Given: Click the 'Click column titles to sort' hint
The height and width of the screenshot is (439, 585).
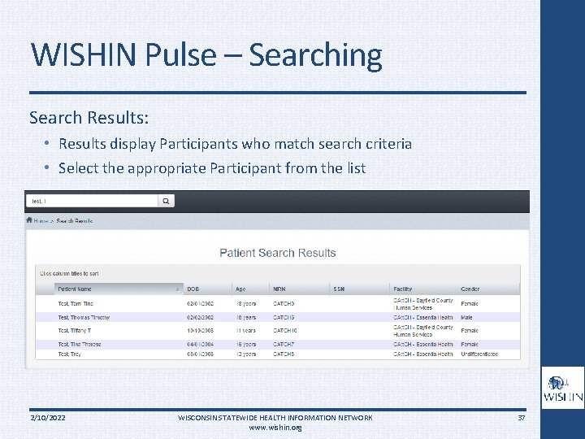Looking at the screenshot, I should coord(69,274).
